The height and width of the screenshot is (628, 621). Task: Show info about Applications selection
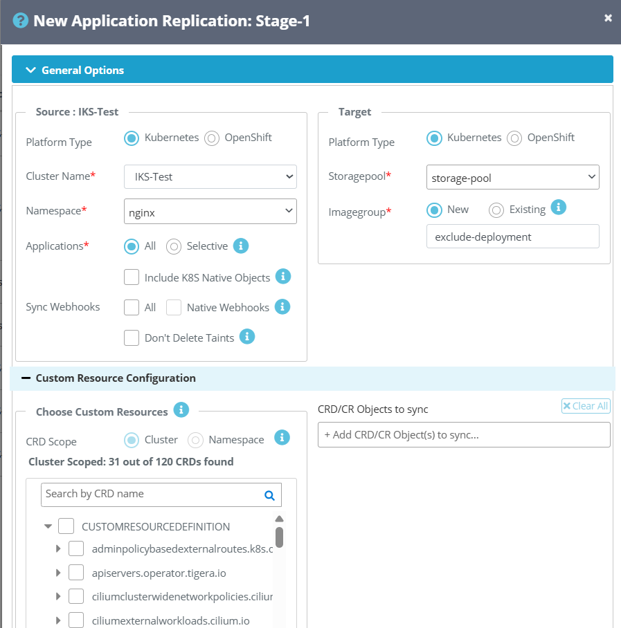[241, 246]
